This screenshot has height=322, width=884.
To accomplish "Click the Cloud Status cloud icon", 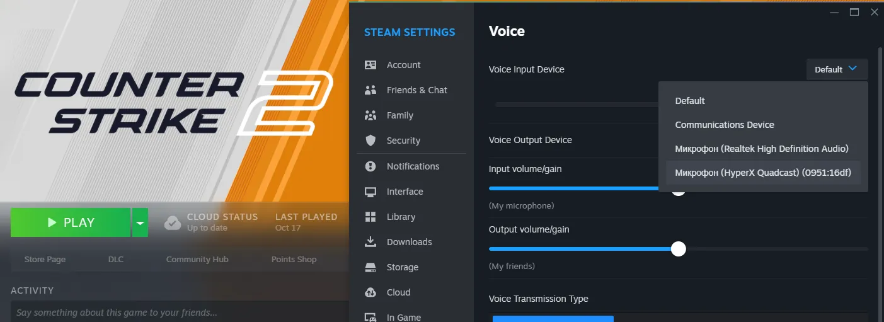I will [x=173, y=222].
